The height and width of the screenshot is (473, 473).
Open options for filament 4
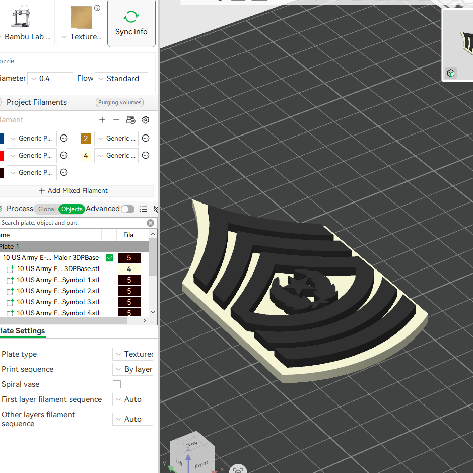(x=146, y=155)
